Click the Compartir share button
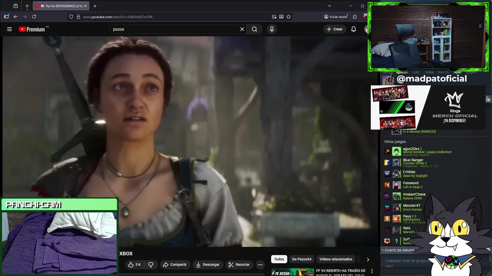Viewport: 492px width, 276px height. [175, 264]
